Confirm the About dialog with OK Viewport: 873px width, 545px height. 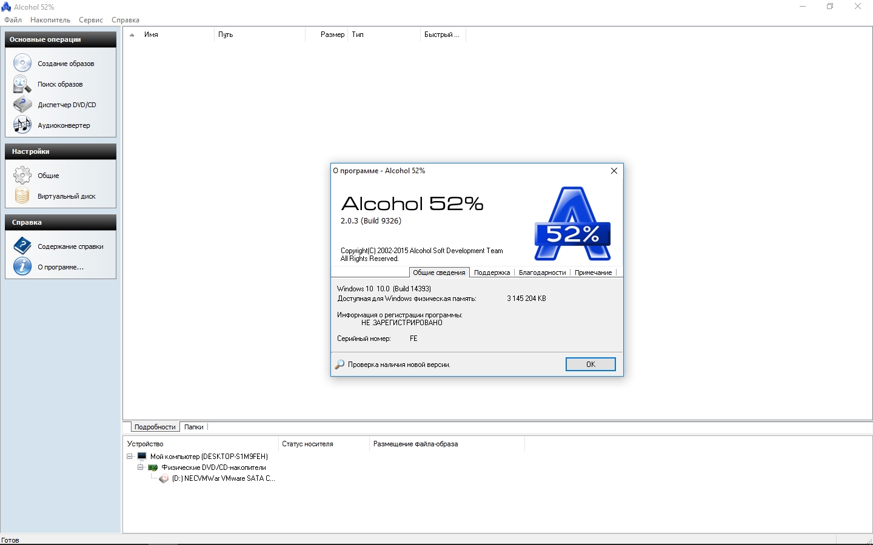pos(590,364)
